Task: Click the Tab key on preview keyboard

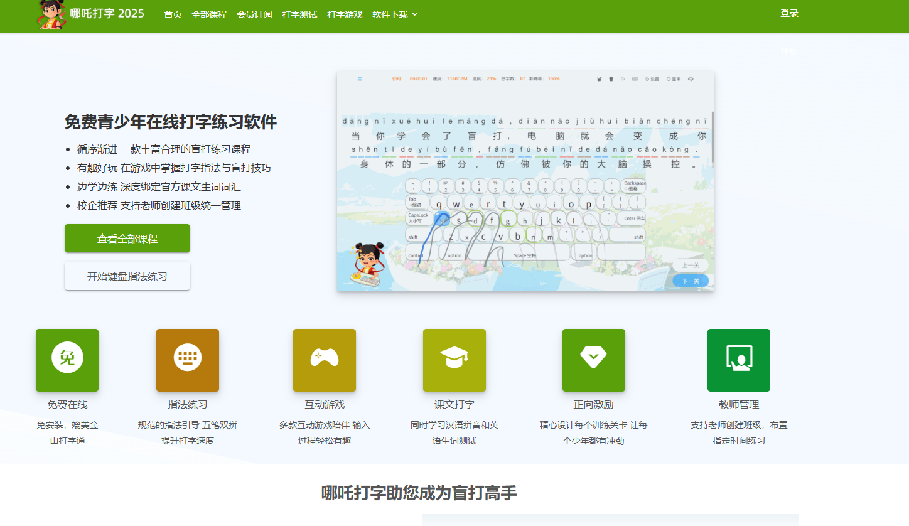Action: pyautogui.click(x=417, y=202)
